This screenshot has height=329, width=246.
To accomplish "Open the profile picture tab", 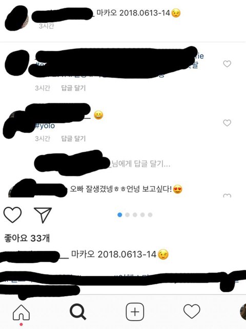I will (x=242, y=312).
